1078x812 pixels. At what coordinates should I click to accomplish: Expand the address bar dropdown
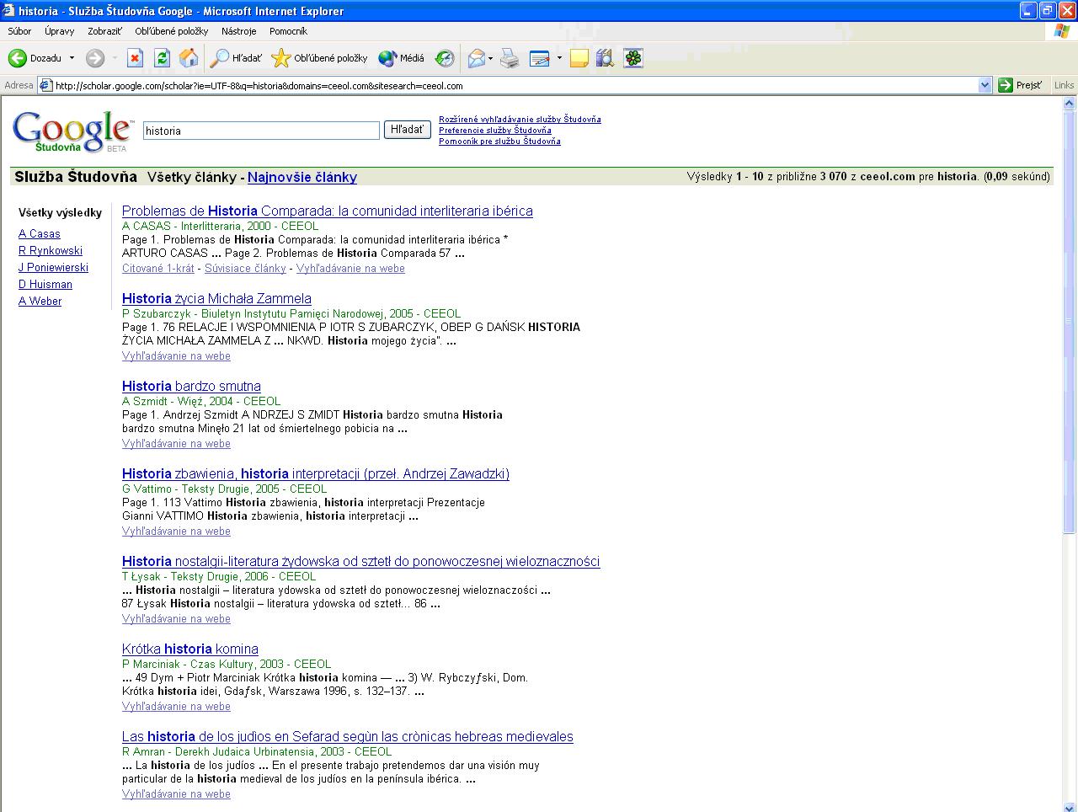[x=985, y=85]
